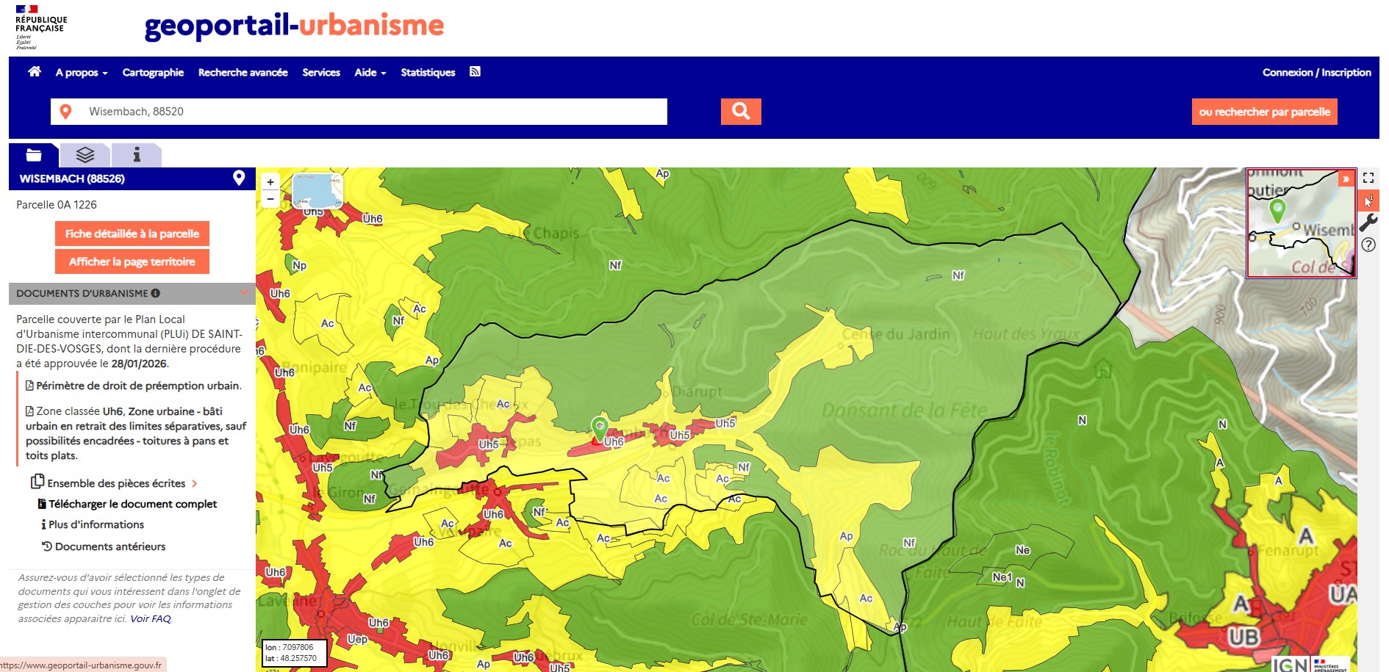
Task: Zoom out on the map
Action: pyautogui.click(x=270, y=198)
